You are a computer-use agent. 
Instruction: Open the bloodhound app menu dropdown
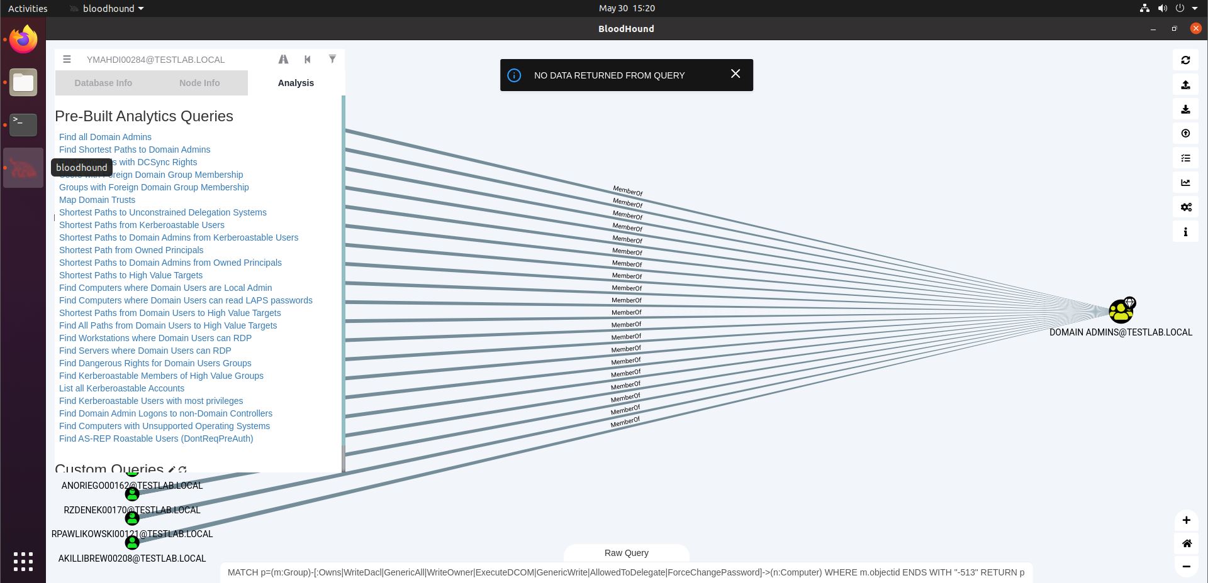106,8
